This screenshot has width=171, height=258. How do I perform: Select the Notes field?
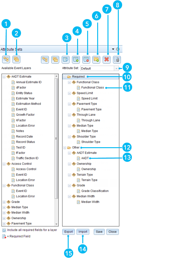pyautogui.click(x=20, y=131)
